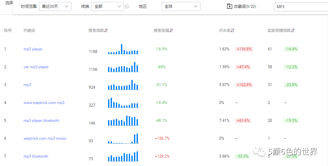Open keyword link car mp3 player

[x=36, y=67]
